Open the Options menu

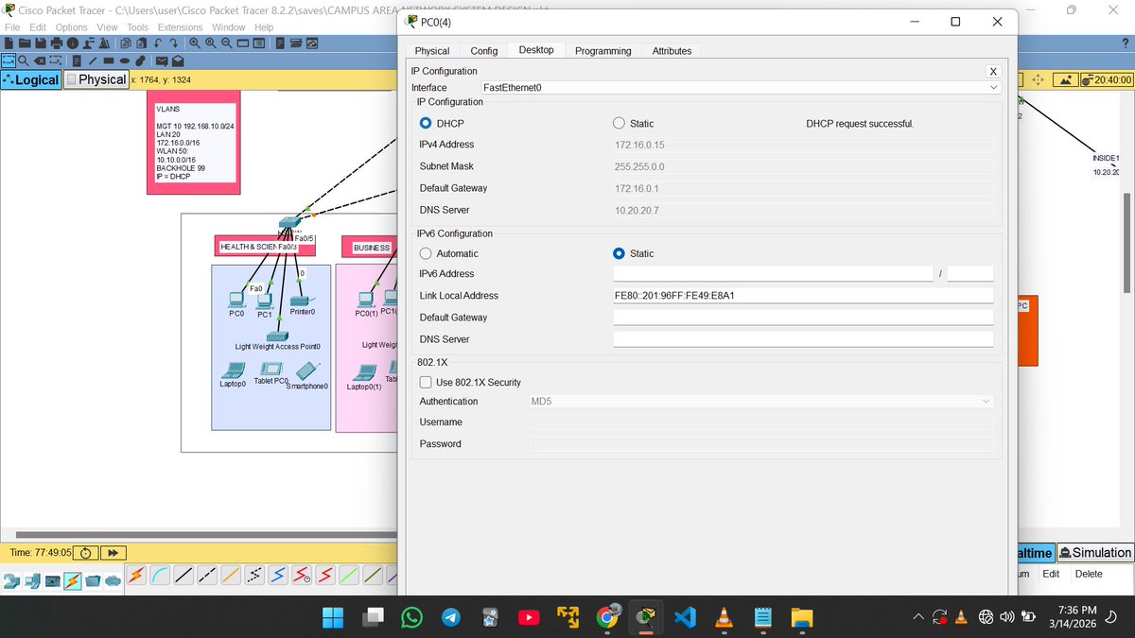pos(72,27)
